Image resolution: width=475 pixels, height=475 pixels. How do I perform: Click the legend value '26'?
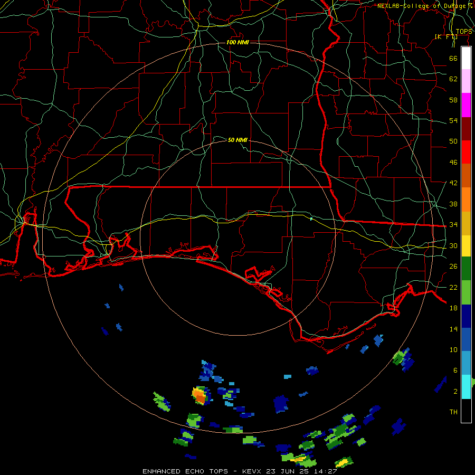pos(453,267)
